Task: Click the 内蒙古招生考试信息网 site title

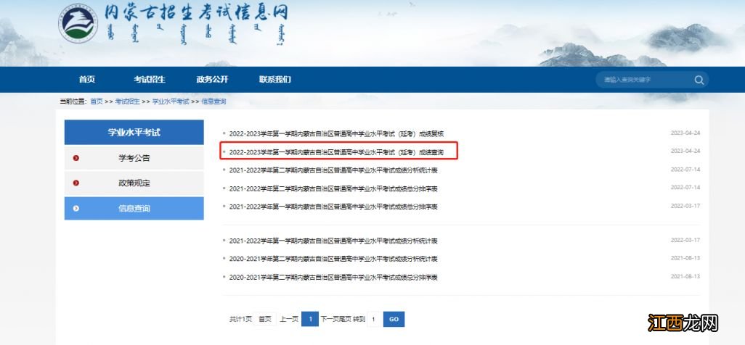Action: (196, 13)
